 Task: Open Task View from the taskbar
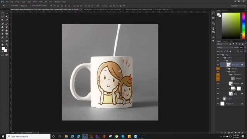(x=60, y=136)
